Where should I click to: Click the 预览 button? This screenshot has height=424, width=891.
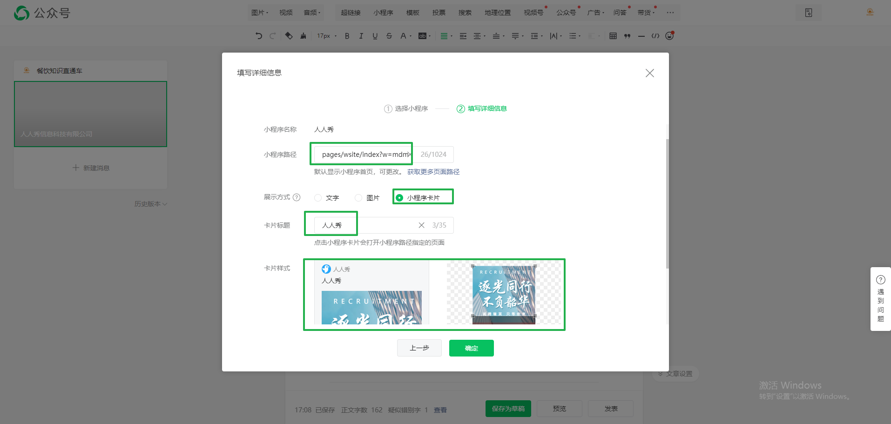[x=560, y=409]
